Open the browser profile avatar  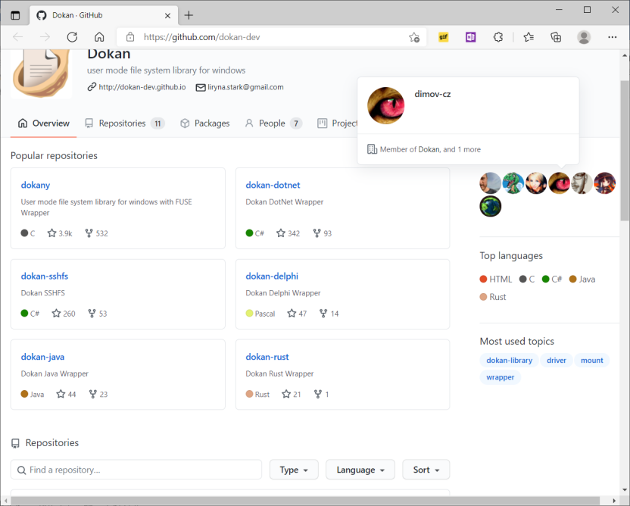tap(584, 37)
